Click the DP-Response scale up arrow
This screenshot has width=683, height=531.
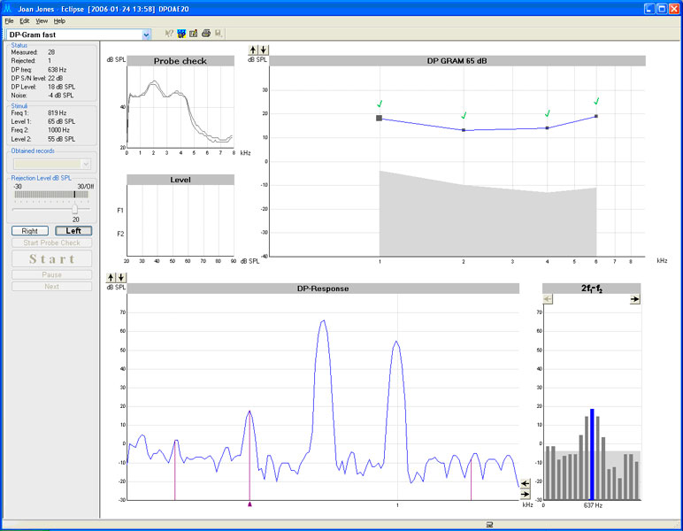111,278
